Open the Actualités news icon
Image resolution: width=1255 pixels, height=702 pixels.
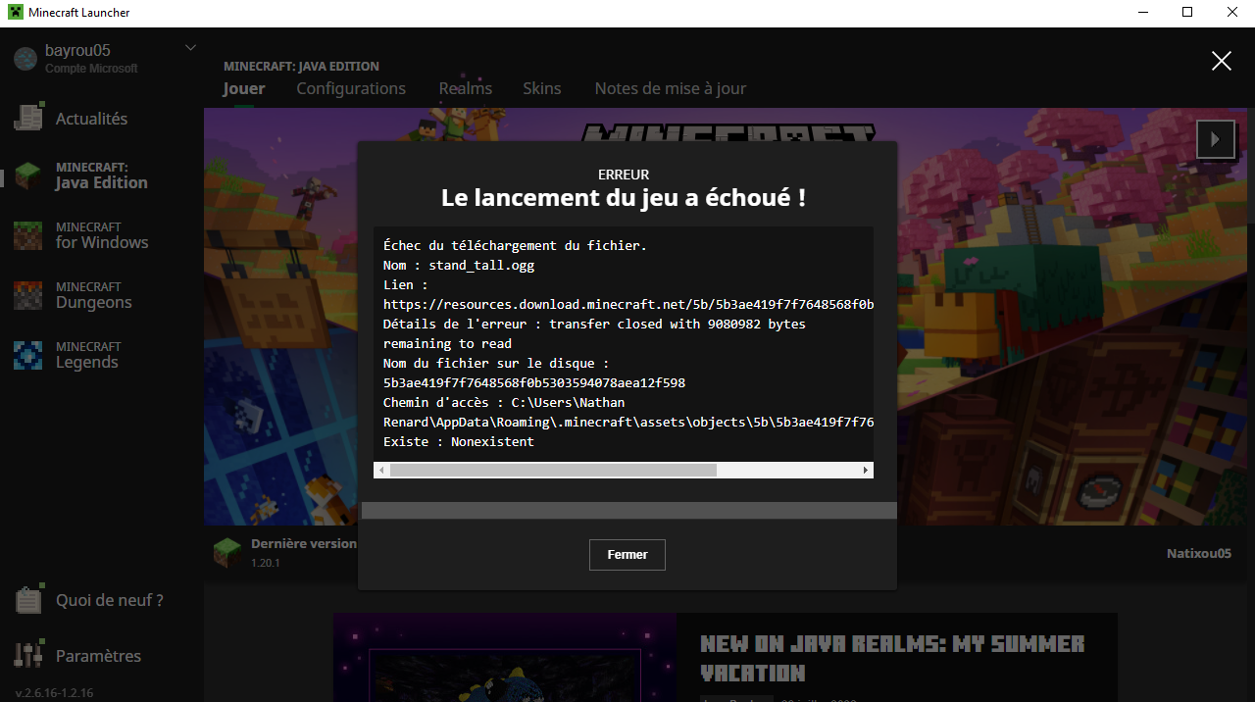tap(28, 118)
